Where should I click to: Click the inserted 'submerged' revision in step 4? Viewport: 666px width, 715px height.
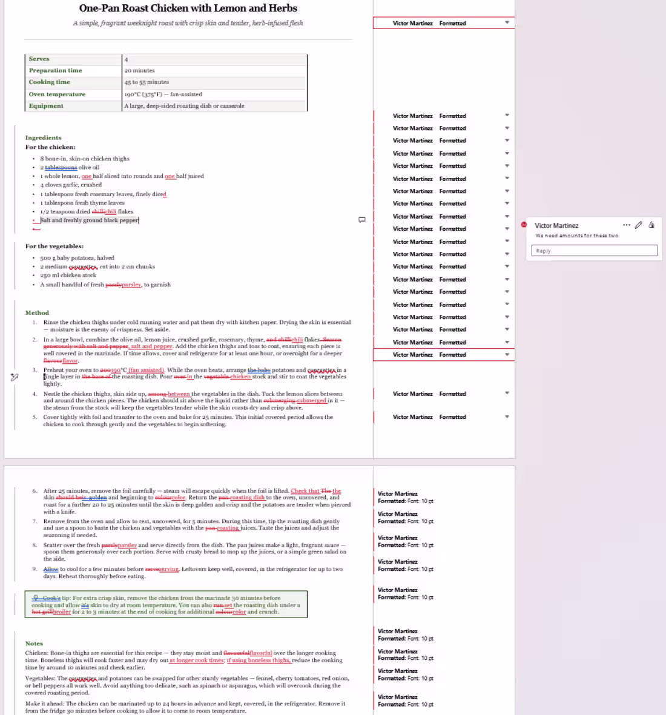[x=312, y=401]
